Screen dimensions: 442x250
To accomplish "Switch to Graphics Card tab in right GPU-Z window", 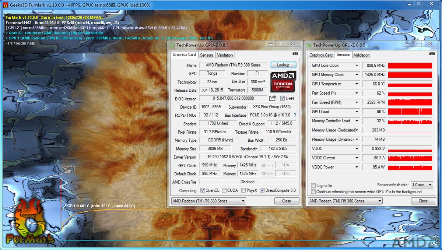I will click(321, 55).
